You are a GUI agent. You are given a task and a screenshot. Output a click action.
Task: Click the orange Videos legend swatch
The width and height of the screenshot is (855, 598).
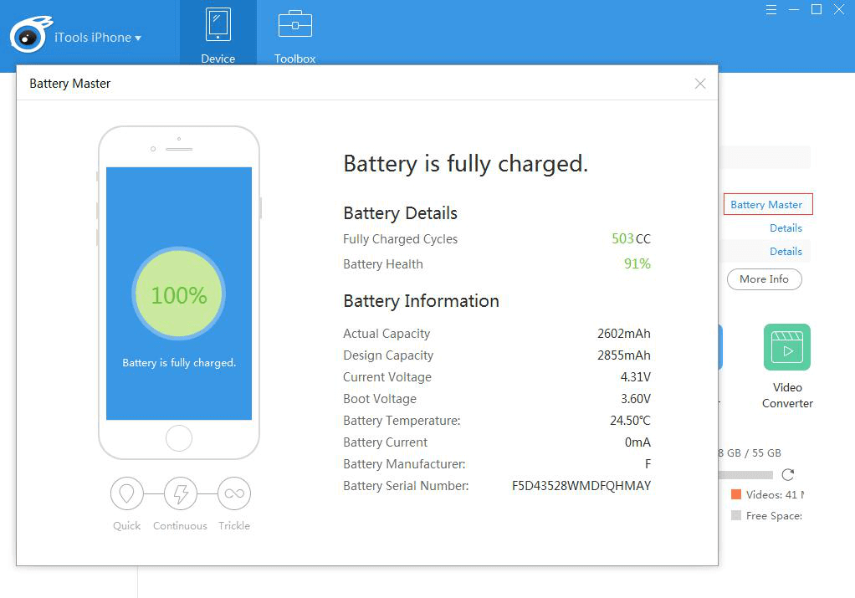tap(736, 494)
